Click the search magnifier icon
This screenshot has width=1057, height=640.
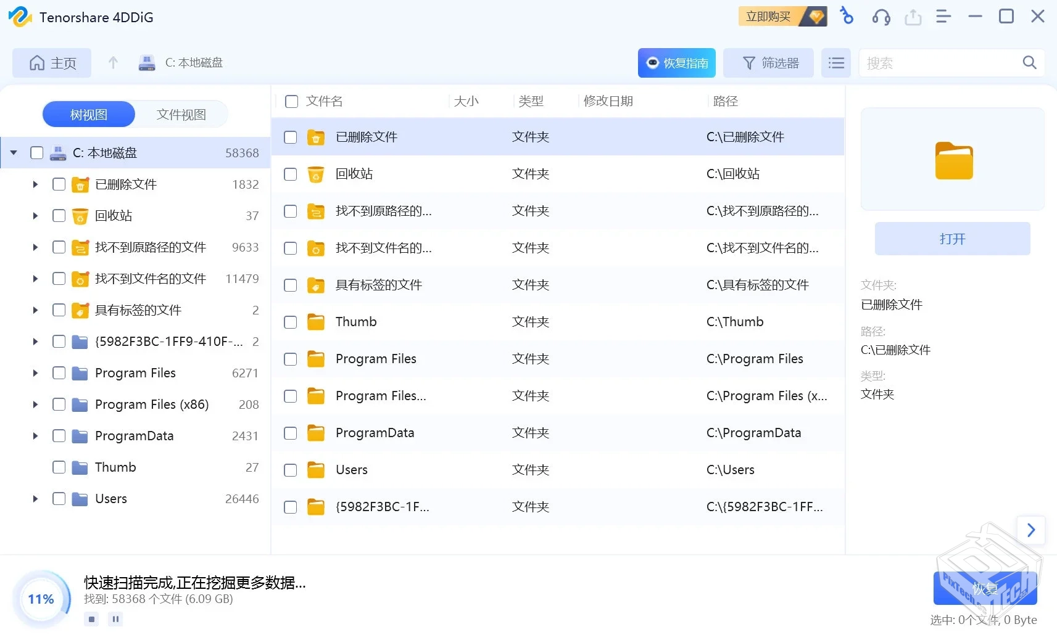[x=1029, y=62]
